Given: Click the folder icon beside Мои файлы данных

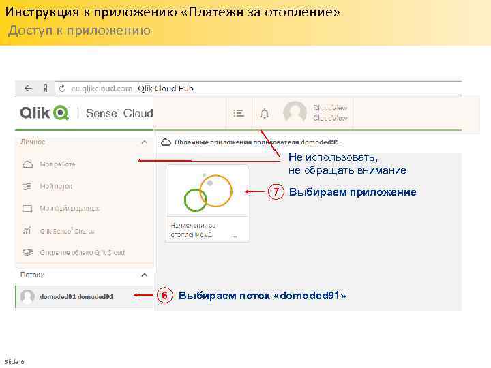Looking at the screenshot, I should (x=27, y=209).
